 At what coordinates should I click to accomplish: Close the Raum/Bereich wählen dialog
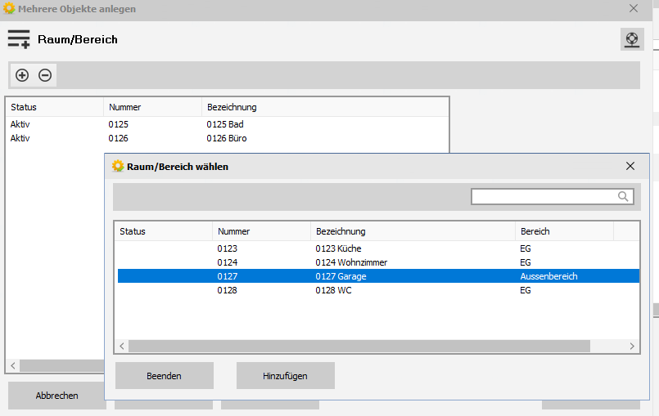pos(630,166)
